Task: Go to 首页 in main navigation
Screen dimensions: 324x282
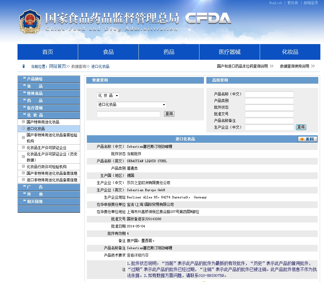Action: point(48,52)
